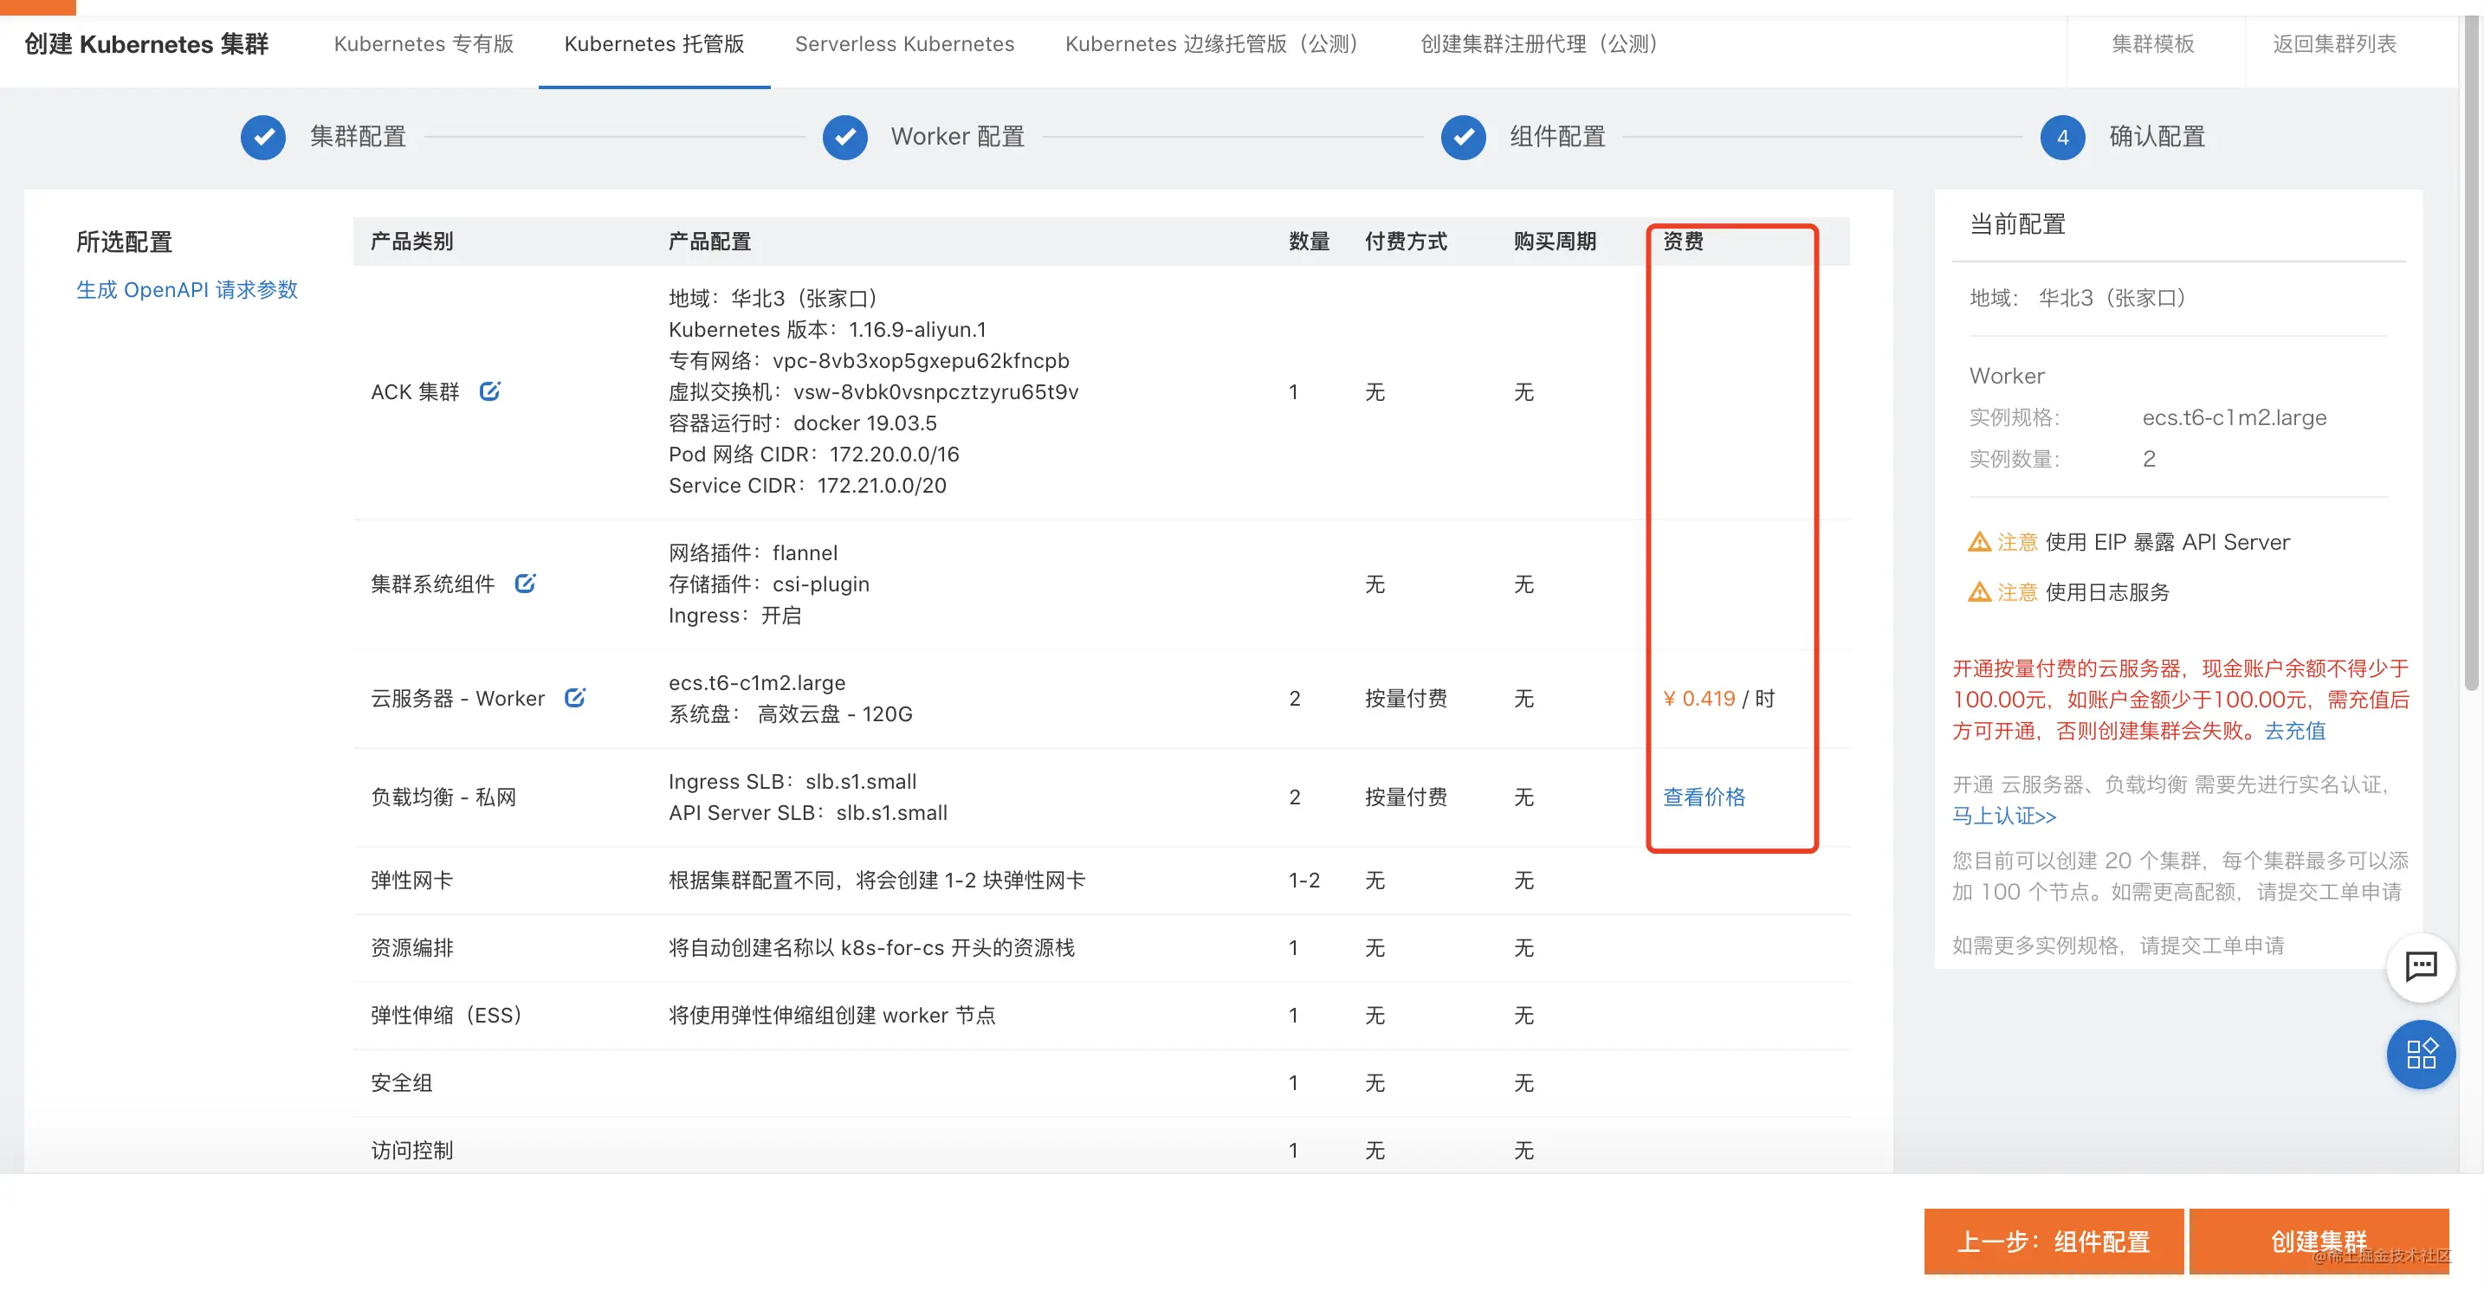Click the warning icon beside 使用日志服务

1980,592
